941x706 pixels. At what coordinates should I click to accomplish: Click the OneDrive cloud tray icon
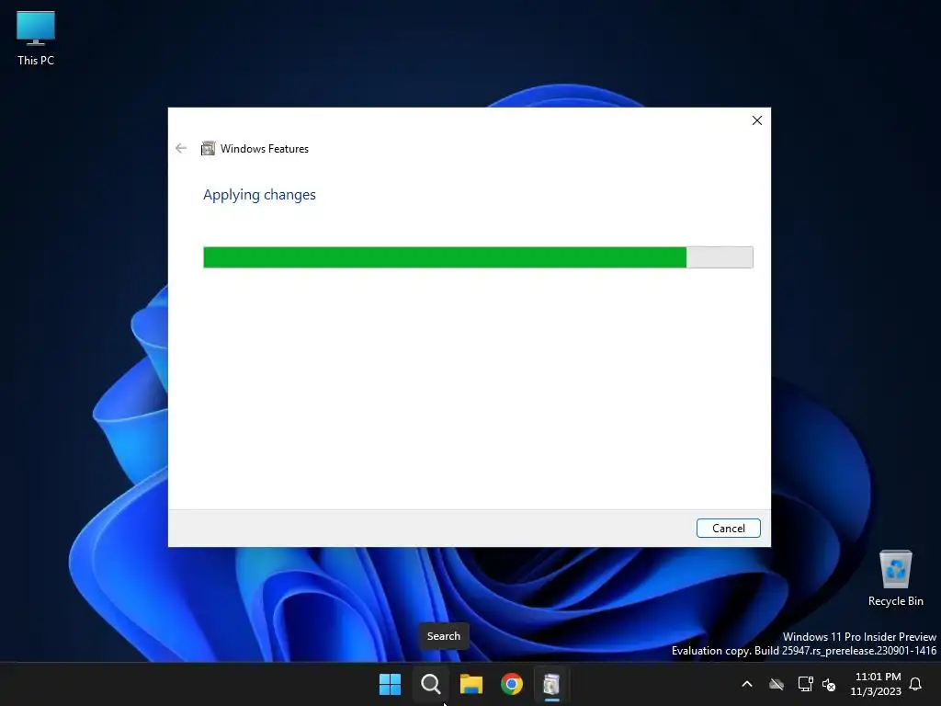(777, 684)
